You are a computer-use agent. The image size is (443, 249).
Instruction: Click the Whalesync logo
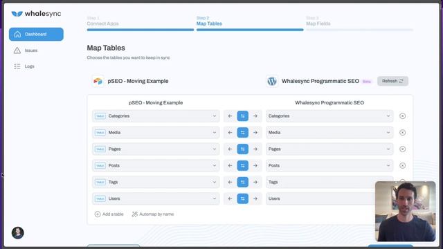pyautogui.click(x=36, y=14)
